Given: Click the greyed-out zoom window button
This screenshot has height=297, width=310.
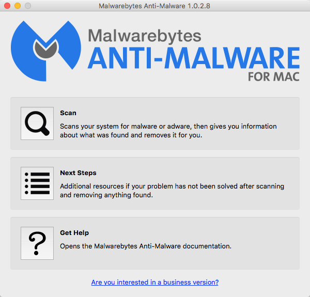Looking at the screenshot, I should tap(28, 6).
